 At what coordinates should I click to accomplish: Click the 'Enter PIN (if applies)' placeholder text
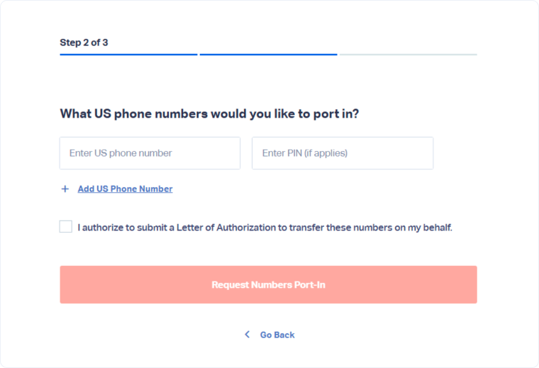click(305, 153)
